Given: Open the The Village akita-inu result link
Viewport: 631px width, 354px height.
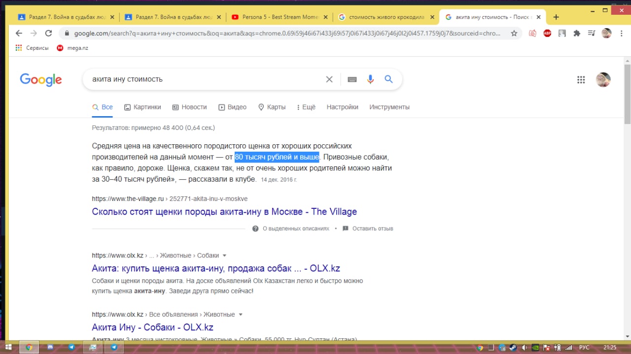Looking at the screenshot, I should [224, 212].
